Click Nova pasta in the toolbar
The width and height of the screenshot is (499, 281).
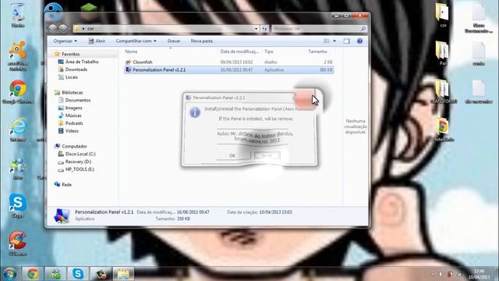click(202, 41)
